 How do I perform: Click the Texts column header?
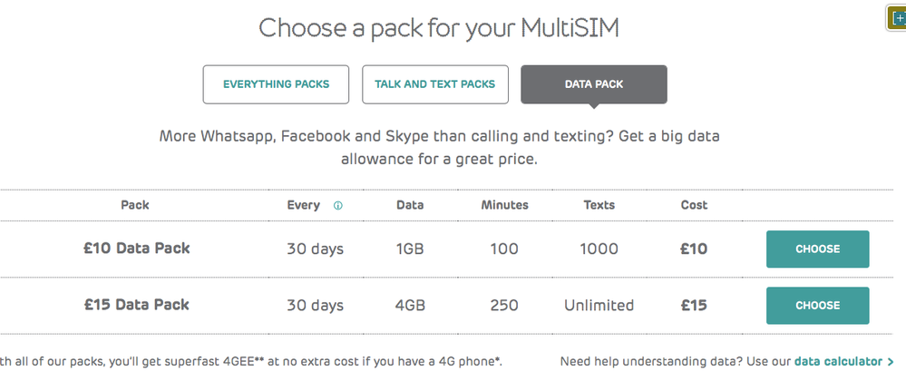point(599,205)
